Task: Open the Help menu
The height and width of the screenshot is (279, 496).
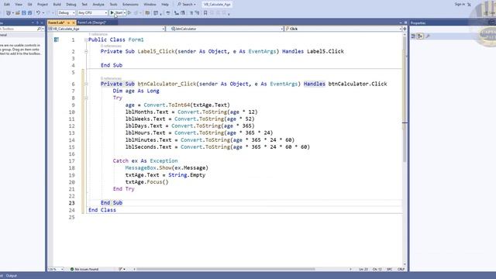Action: point(165,5)
